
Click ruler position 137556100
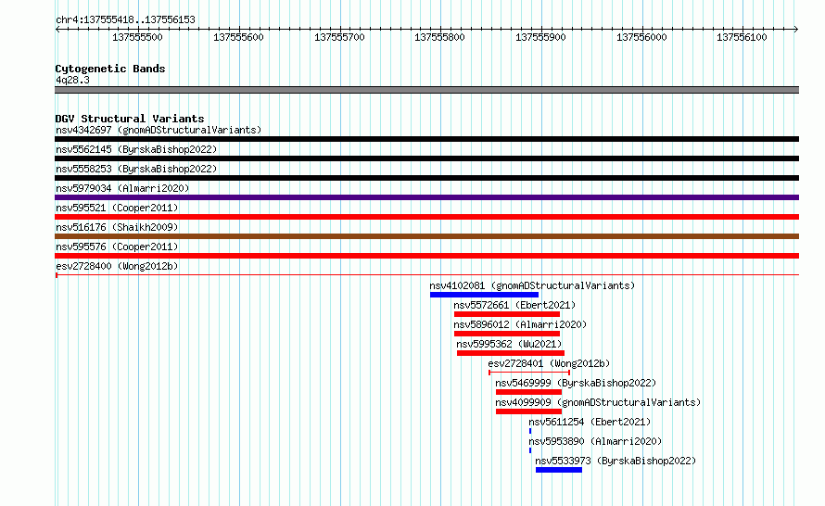pyautogui.click(x=742, y=37)
